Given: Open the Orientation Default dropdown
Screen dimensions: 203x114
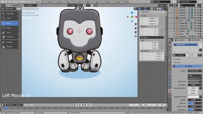Looking at the screenshot, I should 30,5.
